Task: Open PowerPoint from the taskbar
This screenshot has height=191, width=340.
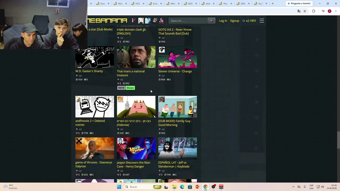Action: click(x=198, y=187)
